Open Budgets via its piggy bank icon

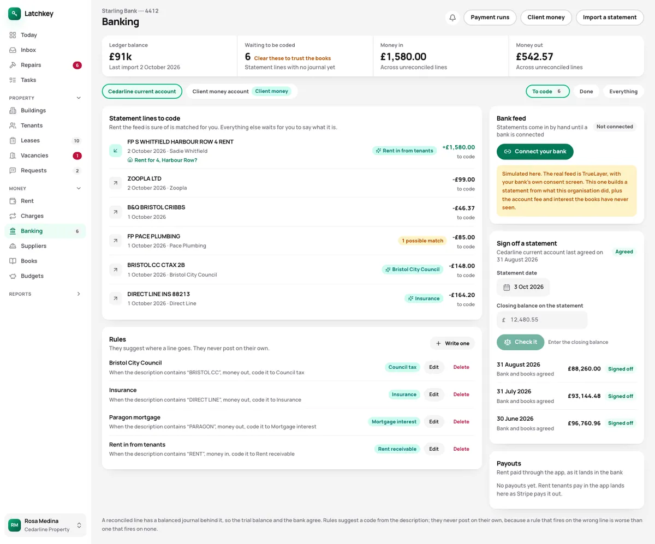point(13,276)
